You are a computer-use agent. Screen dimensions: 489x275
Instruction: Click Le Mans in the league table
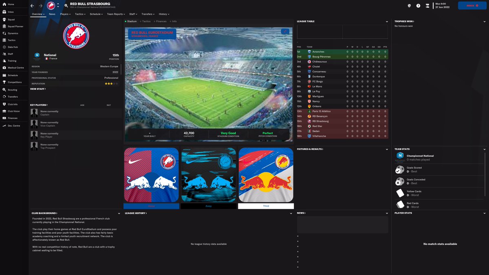tap(317, 86)
